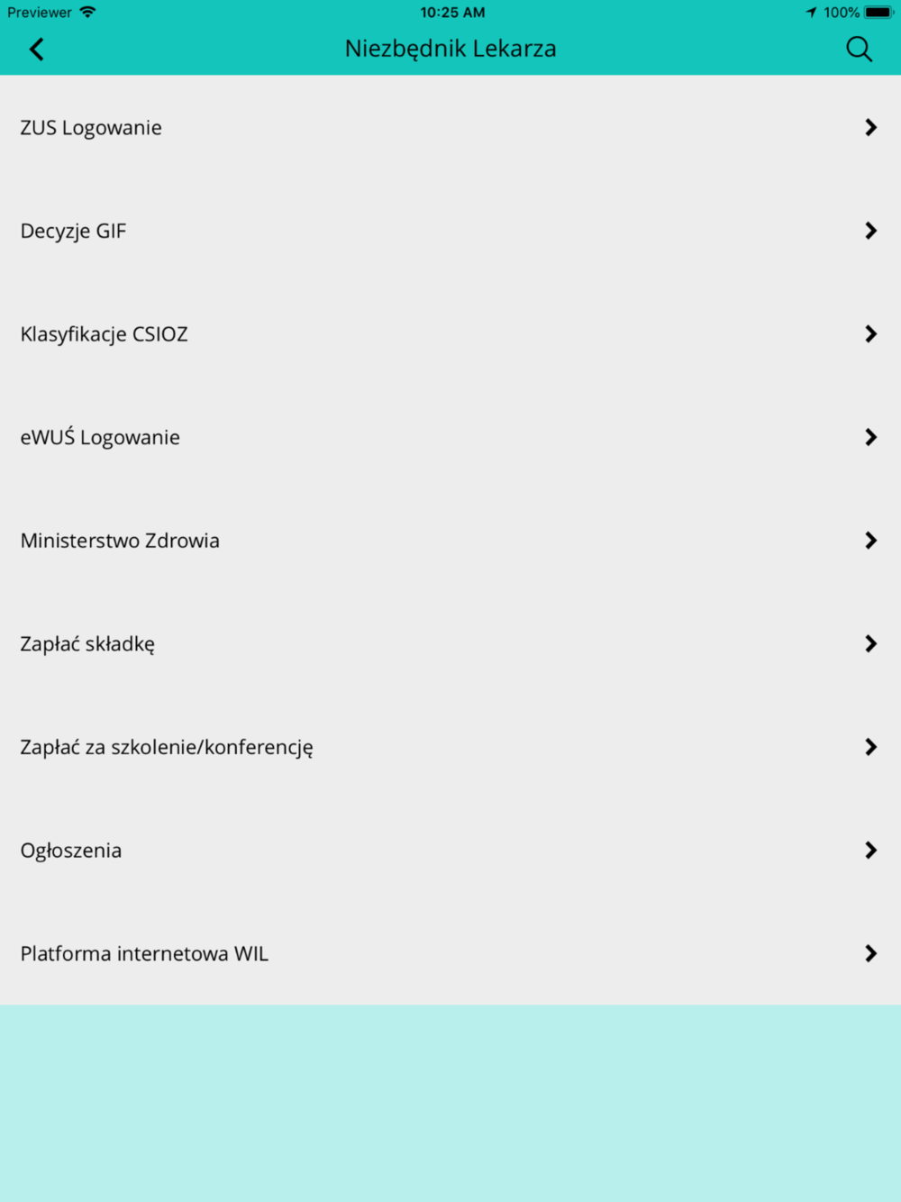Tap the chevron beside Decyzje GIF
Image resolution: width=901 pixels, height=1202 pixels.
(x=870, y=231)
